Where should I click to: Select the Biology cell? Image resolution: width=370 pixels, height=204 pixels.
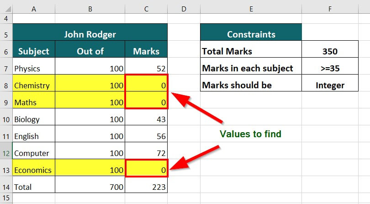[34, 117]
